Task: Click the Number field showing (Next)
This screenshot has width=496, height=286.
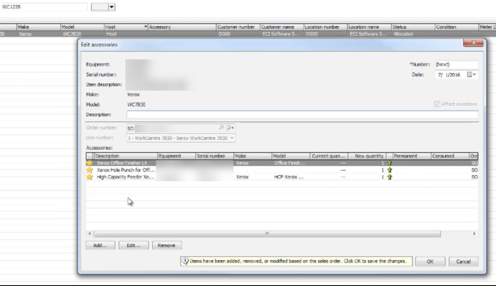Action: point(456,64)
